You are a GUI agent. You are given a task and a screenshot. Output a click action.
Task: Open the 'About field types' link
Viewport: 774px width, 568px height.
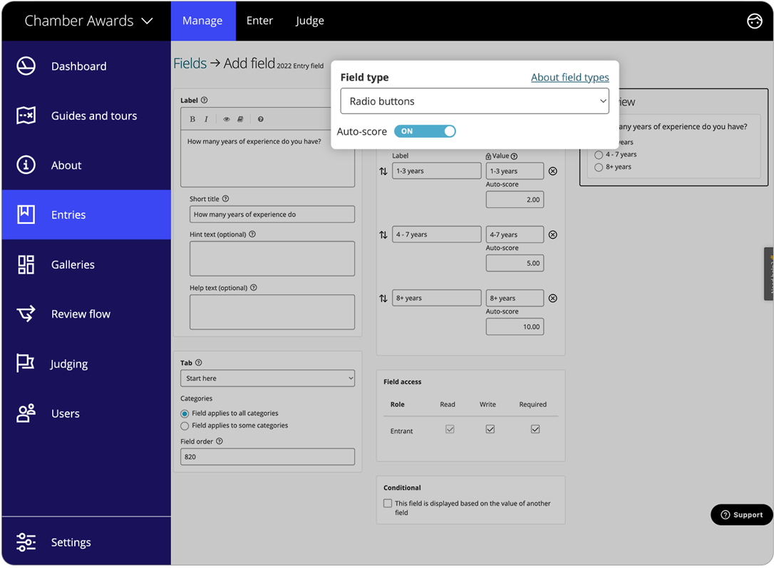pos(569,77)
